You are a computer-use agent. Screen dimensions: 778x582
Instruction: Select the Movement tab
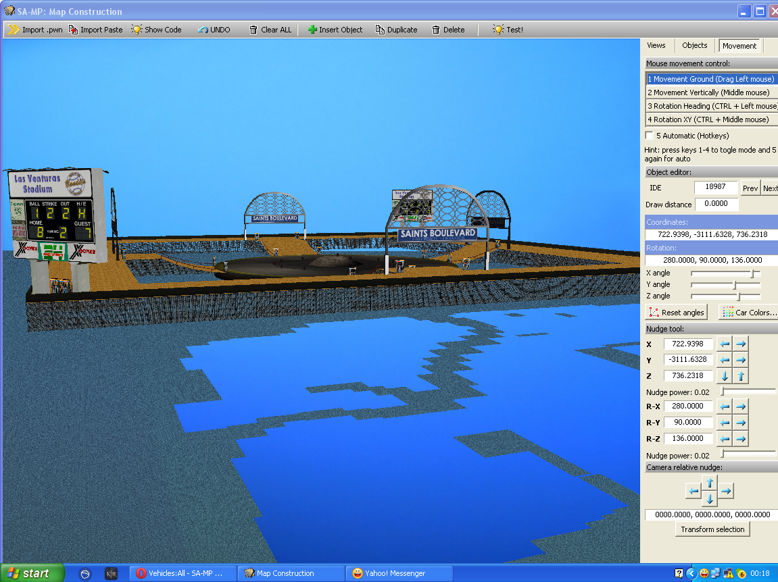[739, 46]
